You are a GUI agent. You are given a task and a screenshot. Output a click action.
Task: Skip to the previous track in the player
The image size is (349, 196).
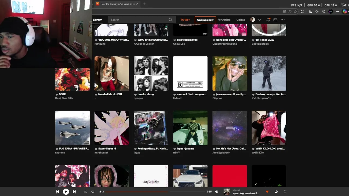pos(58,192)
